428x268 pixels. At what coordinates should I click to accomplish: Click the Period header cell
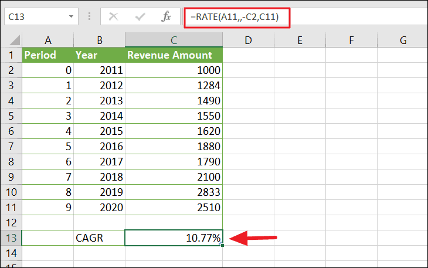47,55
